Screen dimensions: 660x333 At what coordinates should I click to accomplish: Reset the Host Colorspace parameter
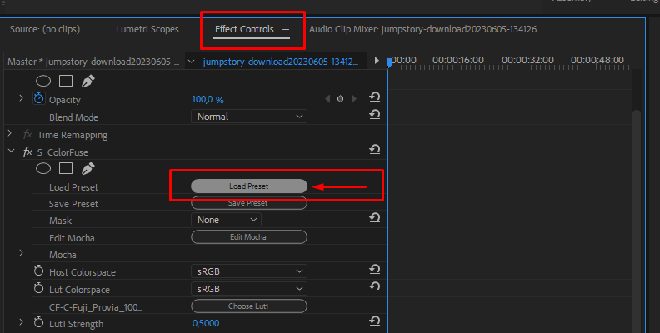(375, 269)
